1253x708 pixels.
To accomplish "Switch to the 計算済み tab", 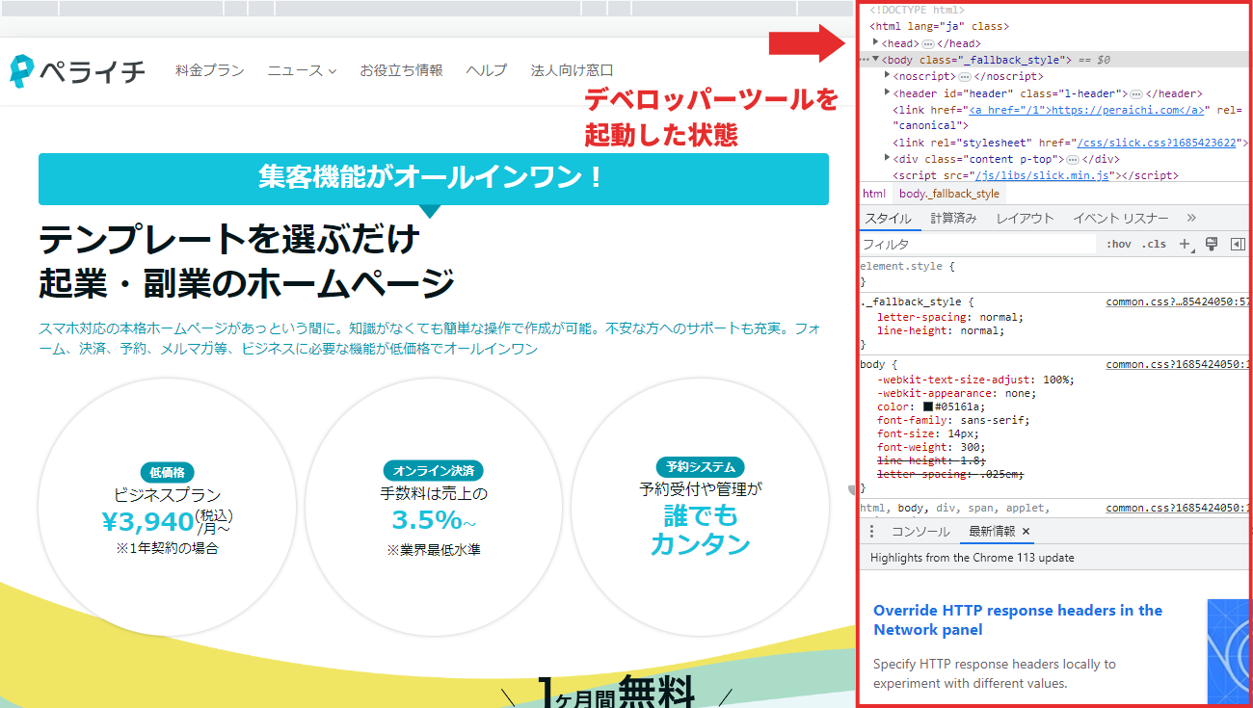I will tap(953, 218).
